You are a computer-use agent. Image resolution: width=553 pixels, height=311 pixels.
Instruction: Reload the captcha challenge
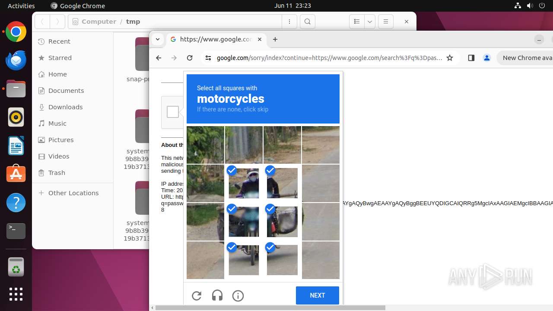(197, 295)
